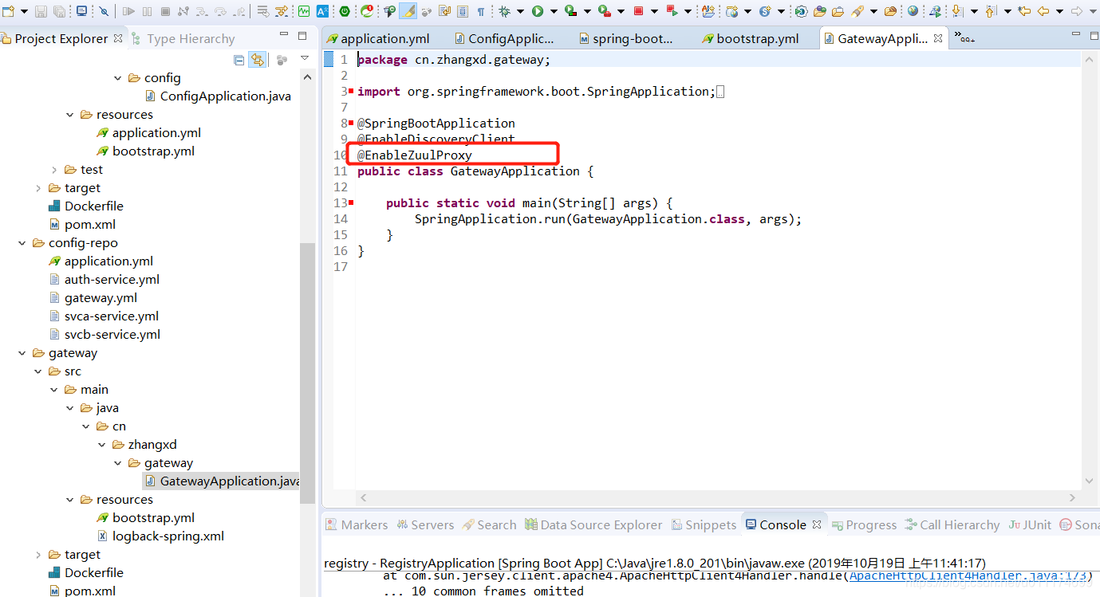Select logback-spring.xml file
Screen dimensions: 1100x597
pos(160,536)
